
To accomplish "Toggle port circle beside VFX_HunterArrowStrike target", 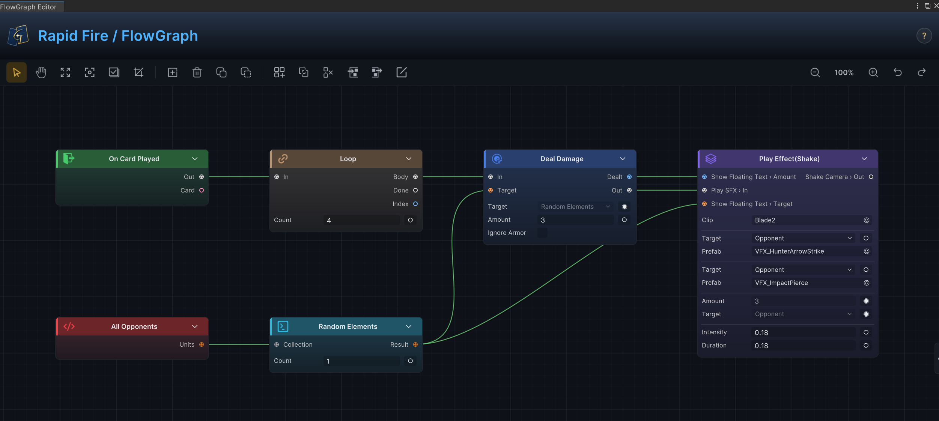I will 866,238.
